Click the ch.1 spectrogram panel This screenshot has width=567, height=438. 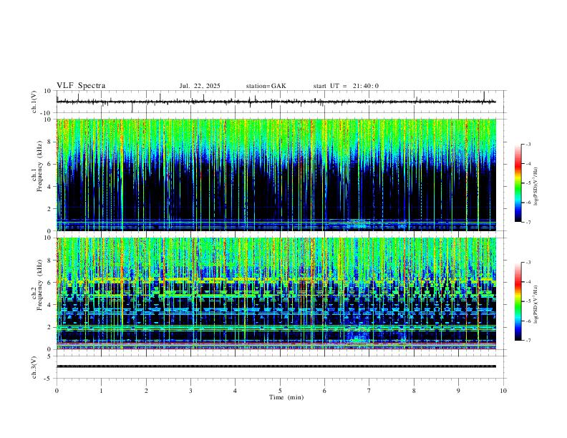click(276, 175)
